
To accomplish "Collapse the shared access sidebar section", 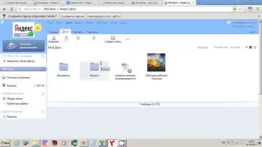I will 43,94.
